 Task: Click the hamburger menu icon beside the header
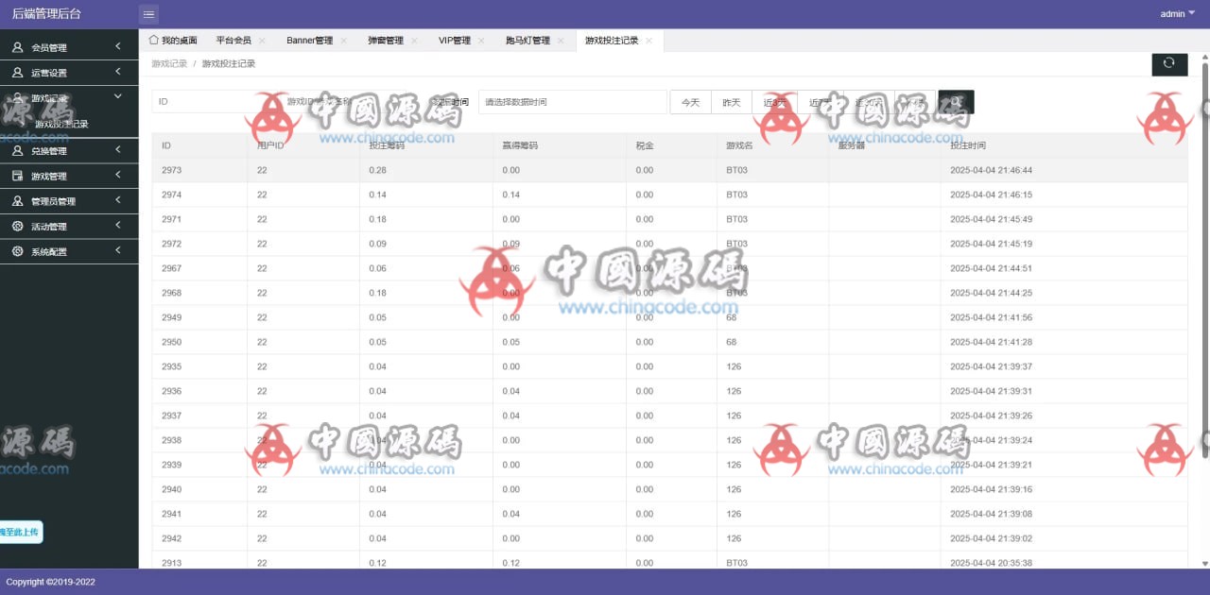coord(148,13)
